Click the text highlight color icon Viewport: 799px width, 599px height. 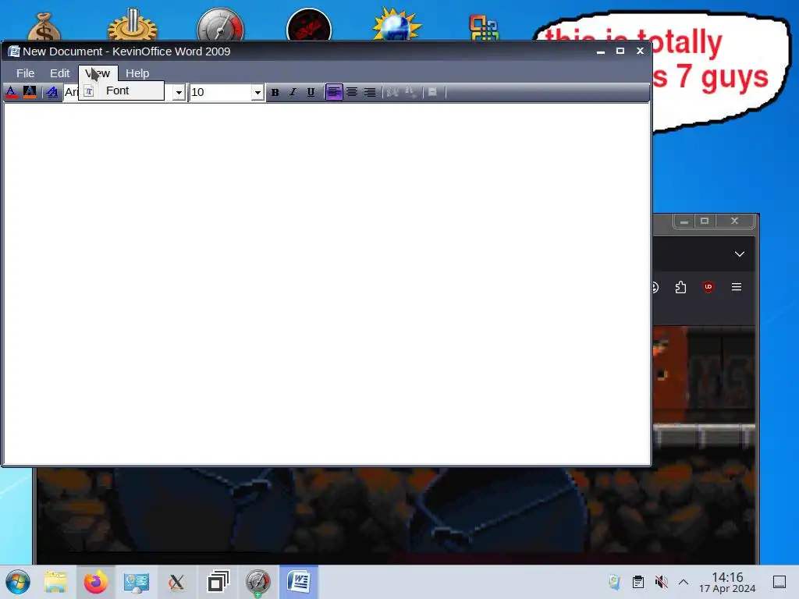30,92
